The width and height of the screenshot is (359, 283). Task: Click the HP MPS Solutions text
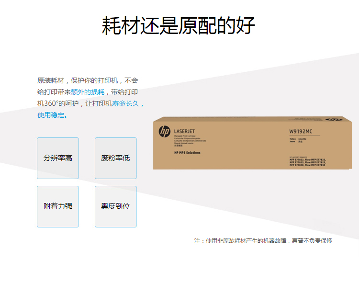point(187,153)
